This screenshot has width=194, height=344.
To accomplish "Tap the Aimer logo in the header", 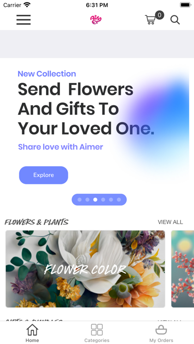I will [96, 20].
